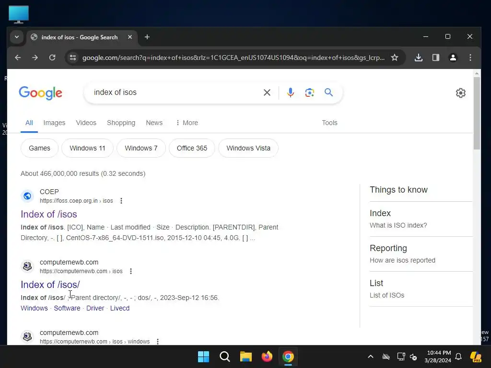Open the Driver sitelink
491x368 pixels.
(x=95, y=308)
